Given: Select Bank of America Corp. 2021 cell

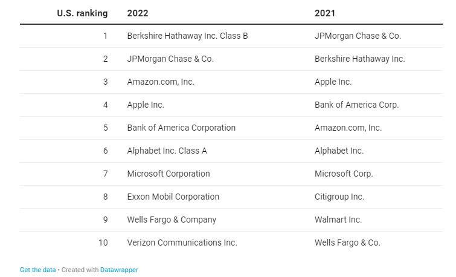Looking at the screenshot, I should (356, 105).
